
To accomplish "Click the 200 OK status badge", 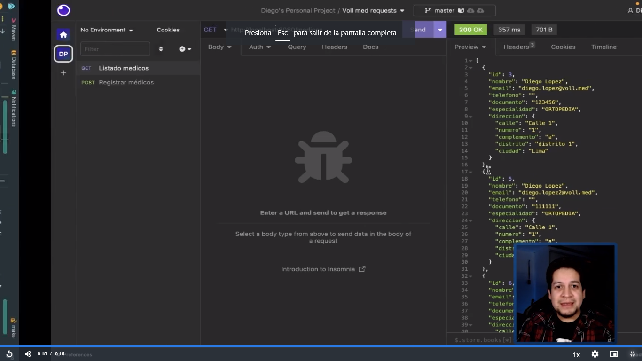I will (x=471, y=30).
